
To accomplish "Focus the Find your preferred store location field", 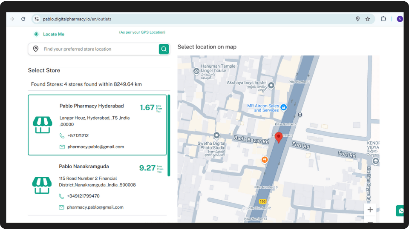I will (x=99, y=49).
